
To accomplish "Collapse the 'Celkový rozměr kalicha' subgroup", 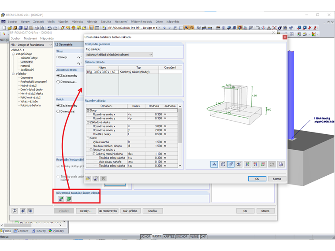I will coord(94,154).
